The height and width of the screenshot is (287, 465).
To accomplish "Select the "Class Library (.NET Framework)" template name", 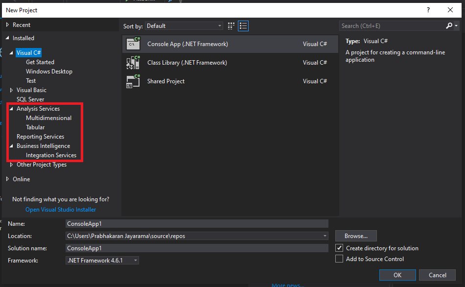I will tap(187, 63).
